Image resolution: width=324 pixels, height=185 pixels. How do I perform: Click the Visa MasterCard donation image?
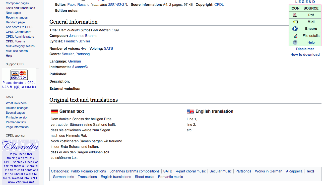coord(19,75)
